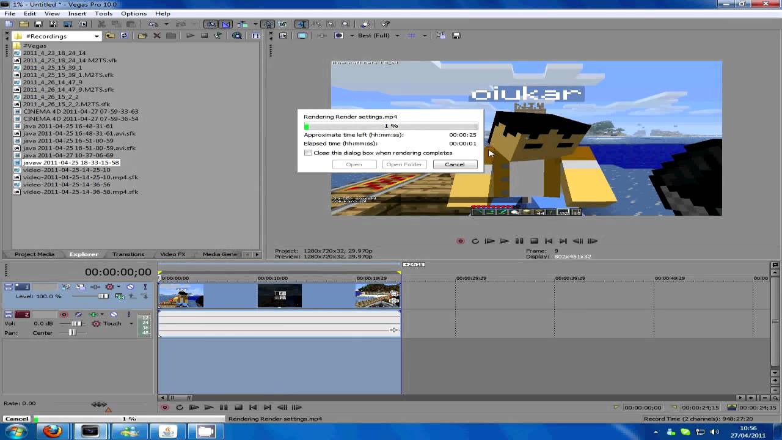Check Close dialog when rendering completes

pos(308,153)
